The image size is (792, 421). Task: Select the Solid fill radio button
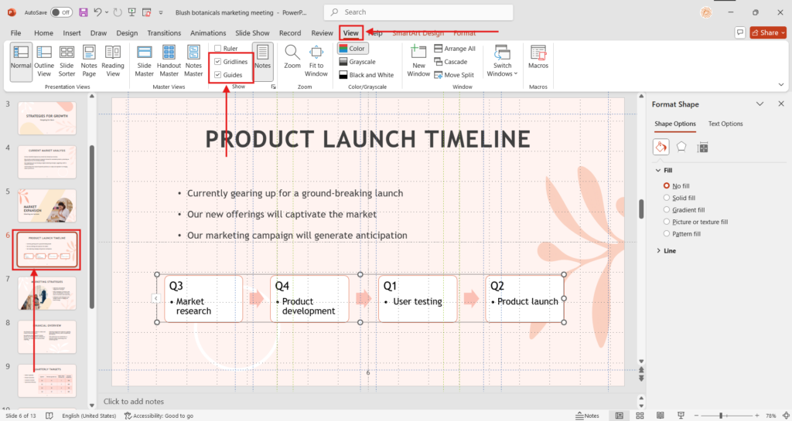pos(667,198)
